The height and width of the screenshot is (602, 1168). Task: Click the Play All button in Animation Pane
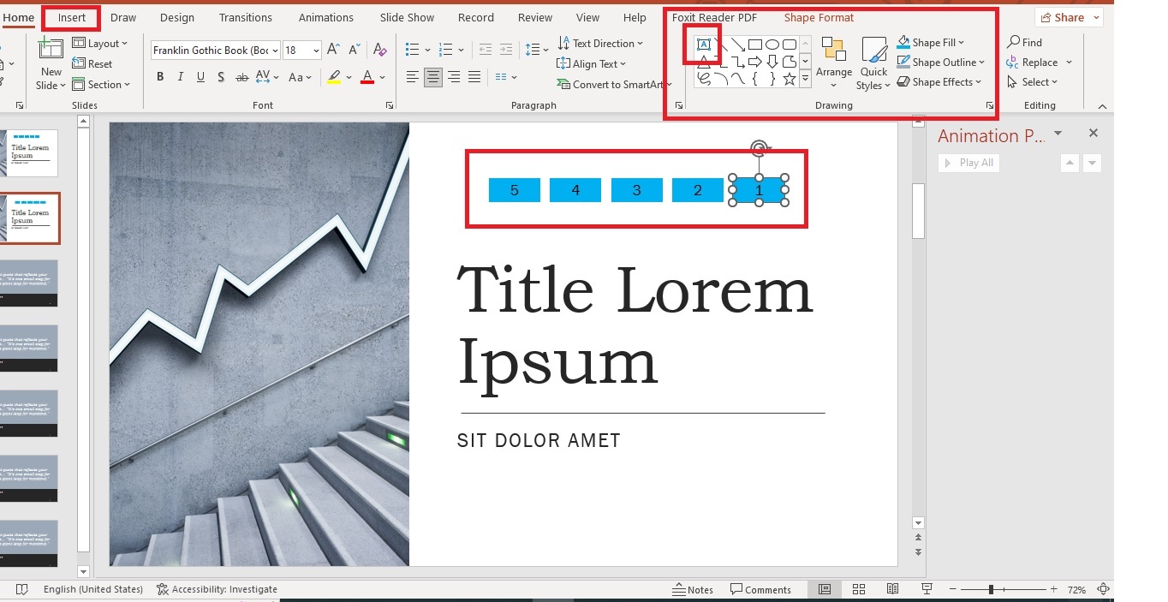[968, 162]
